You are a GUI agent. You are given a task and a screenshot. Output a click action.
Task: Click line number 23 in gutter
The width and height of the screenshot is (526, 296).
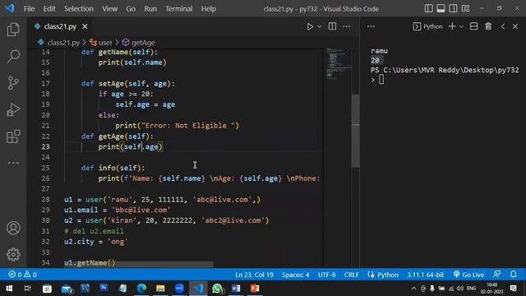tap(45, 146)
